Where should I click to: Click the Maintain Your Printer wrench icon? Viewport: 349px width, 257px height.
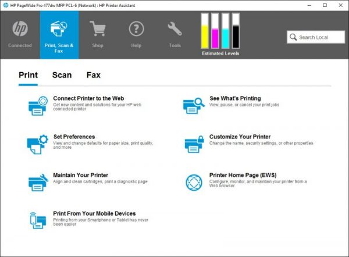[x=38, y=183]
